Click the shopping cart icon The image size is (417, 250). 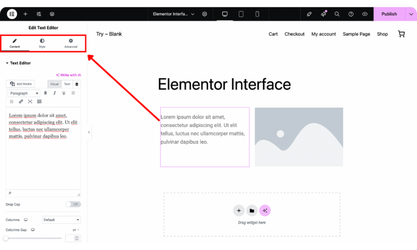point(401,34)
